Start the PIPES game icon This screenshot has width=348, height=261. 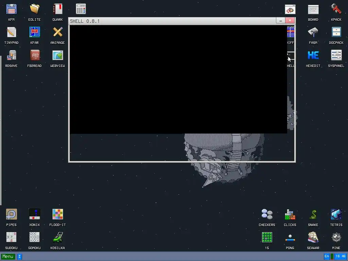(11, 214)
